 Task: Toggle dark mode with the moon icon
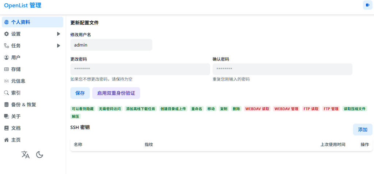click(39, 155)
